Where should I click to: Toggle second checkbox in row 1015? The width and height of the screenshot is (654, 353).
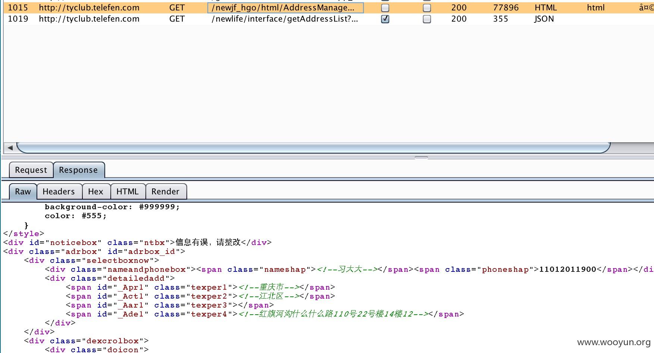tap(427, 8)
